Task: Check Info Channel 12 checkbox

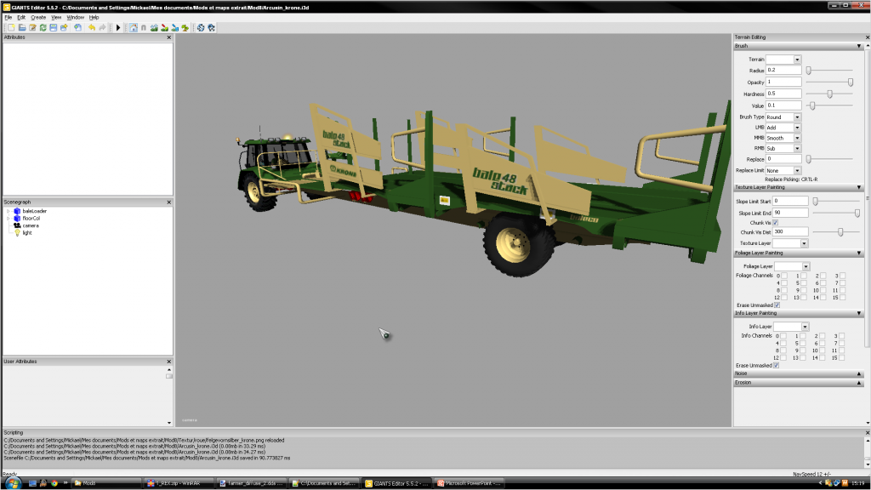Action: (783, 358)
